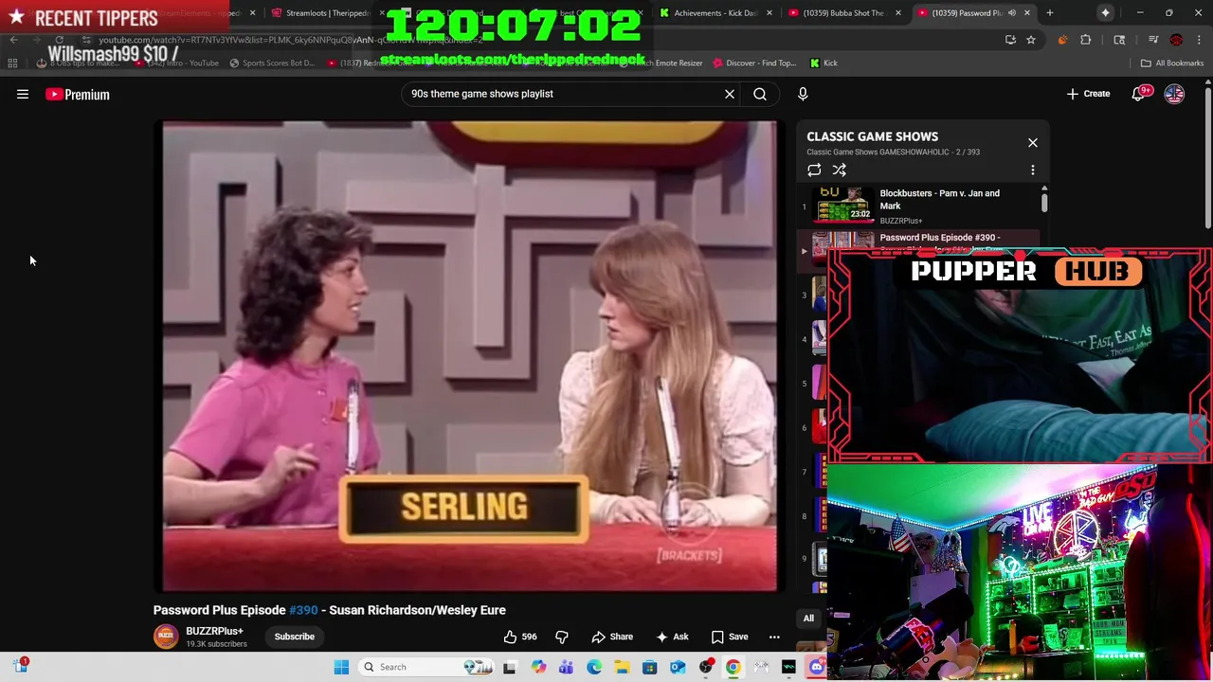Play Blockbusters - Pam v. Jan and Mark
The width and height of the screenshot is (1213, 682).
click(x=919, y=206)
